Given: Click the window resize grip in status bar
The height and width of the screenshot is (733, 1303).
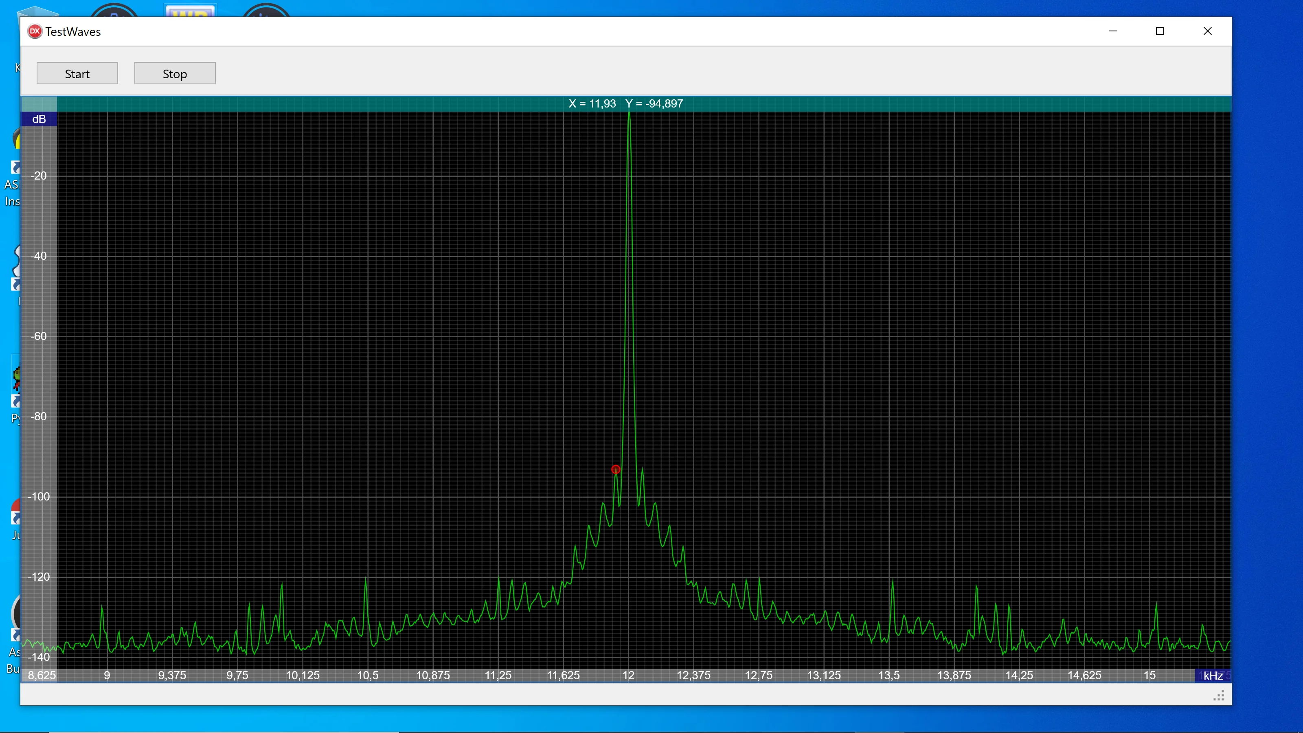Looking at the screenshot, I should (1219, 696).
